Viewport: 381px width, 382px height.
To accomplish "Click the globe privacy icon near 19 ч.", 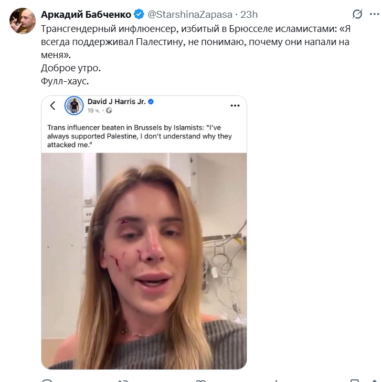I will (x=109, y=111).
